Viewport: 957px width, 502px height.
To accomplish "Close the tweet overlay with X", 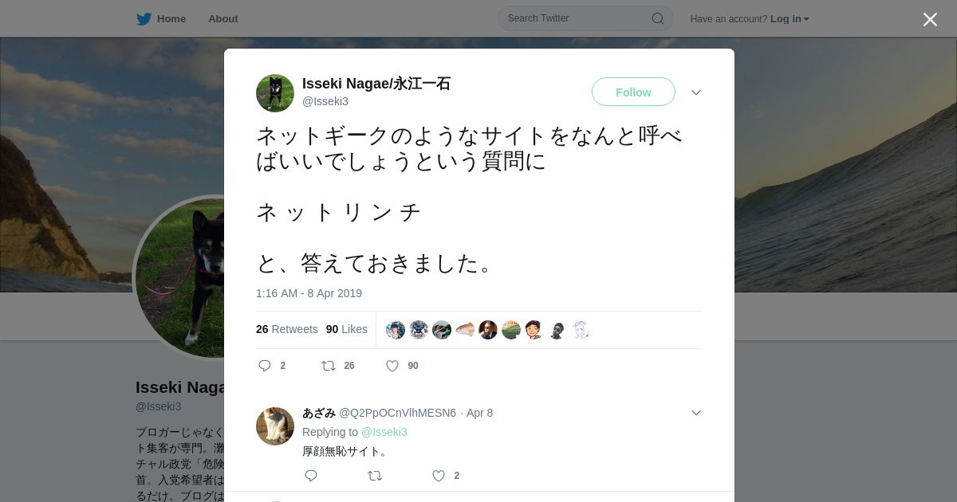I will pos(930,19).
